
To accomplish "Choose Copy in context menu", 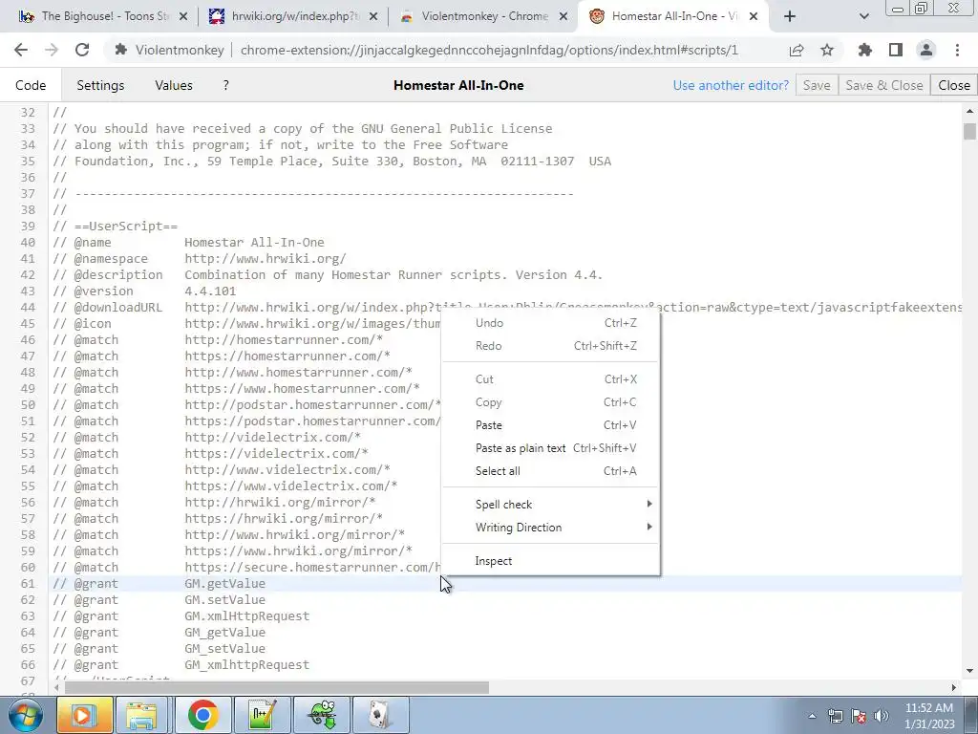I will 550,402.
